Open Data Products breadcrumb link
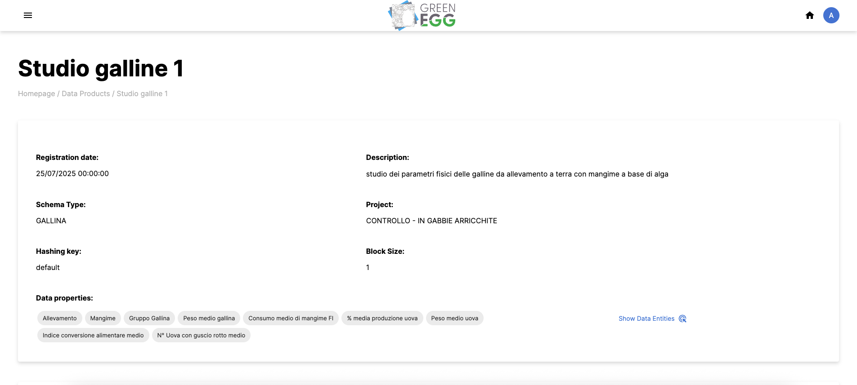 (85, 93)
